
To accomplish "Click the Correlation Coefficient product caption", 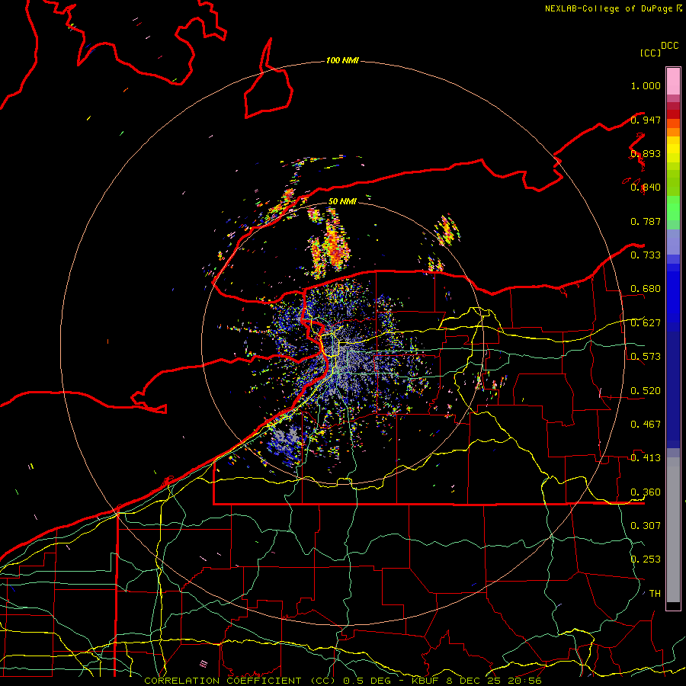I will [343, 681].
